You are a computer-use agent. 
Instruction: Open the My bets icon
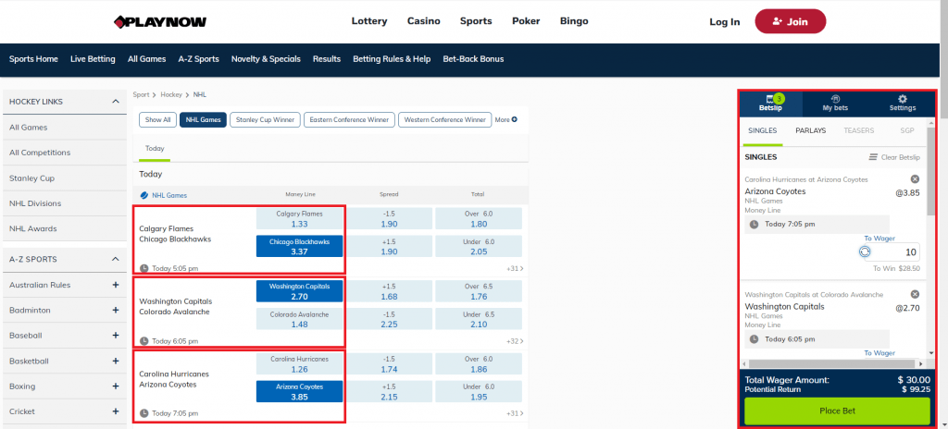(x=835, y=99)
